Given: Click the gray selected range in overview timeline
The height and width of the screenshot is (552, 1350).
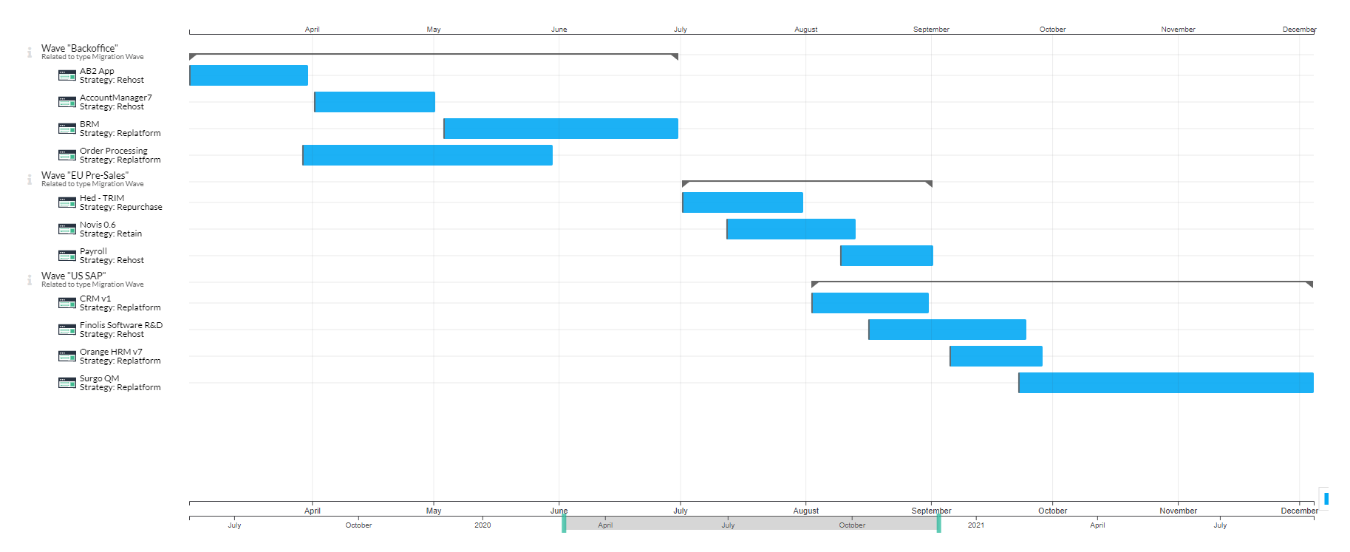Looking at the screenshot, I should coord(751,524).
